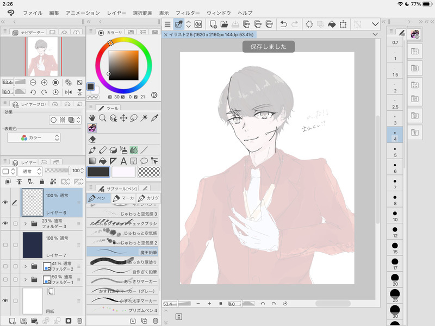
Task: Select the あっさり厚塗り brush
Action: 122,262
